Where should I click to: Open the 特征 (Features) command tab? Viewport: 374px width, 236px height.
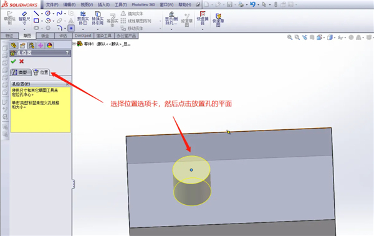[9, 36]
